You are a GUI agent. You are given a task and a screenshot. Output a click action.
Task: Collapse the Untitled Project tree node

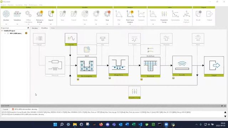[x=2, y=31]
